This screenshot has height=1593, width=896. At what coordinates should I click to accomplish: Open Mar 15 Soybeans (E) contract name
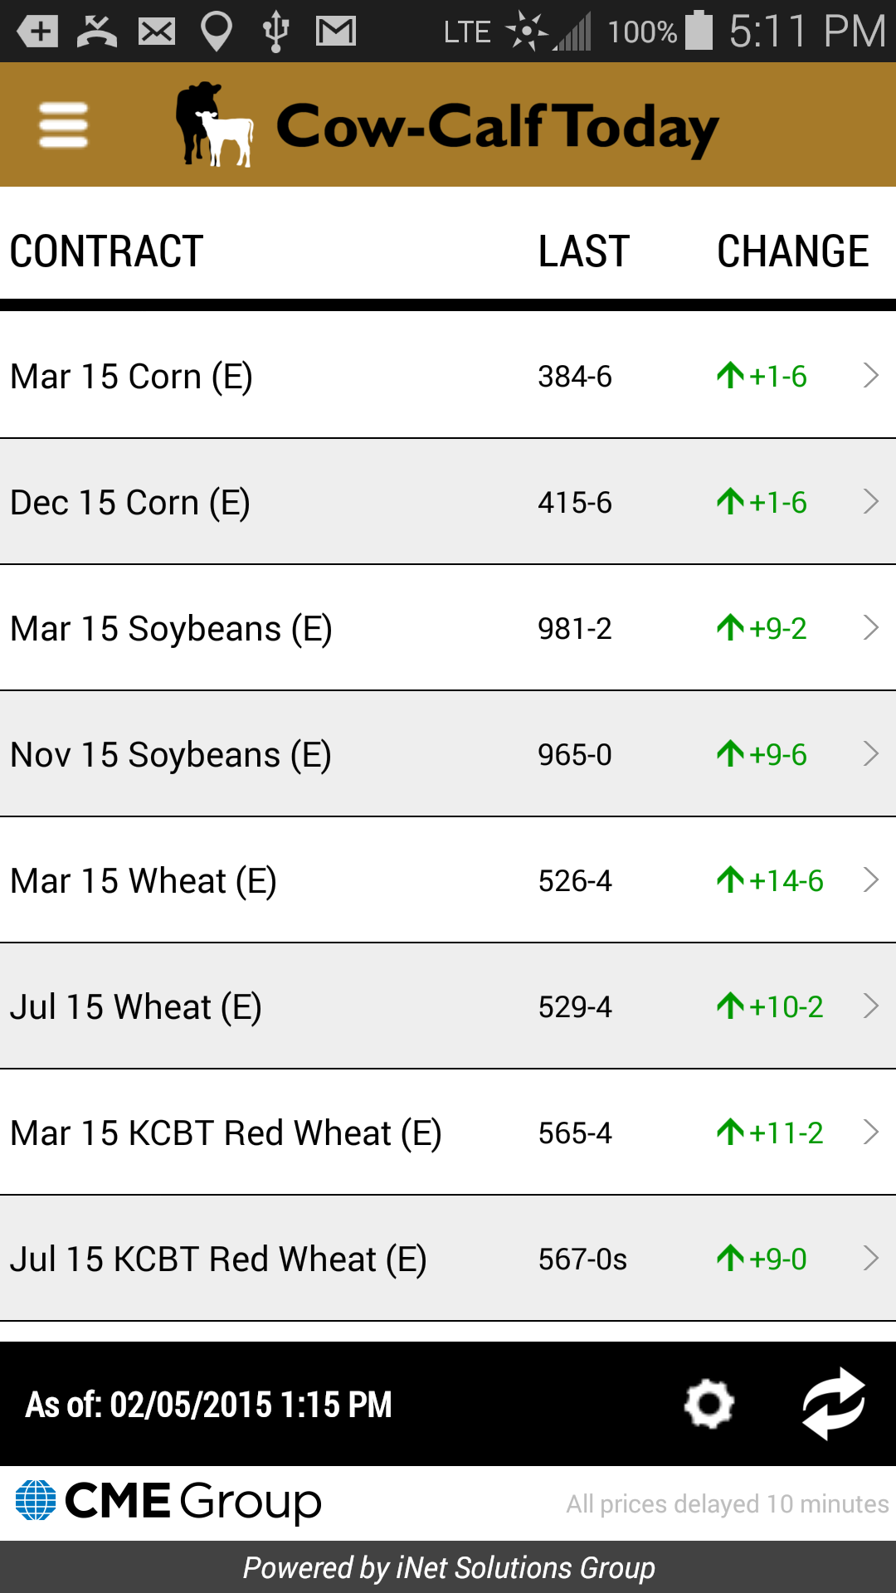point(171,629)
